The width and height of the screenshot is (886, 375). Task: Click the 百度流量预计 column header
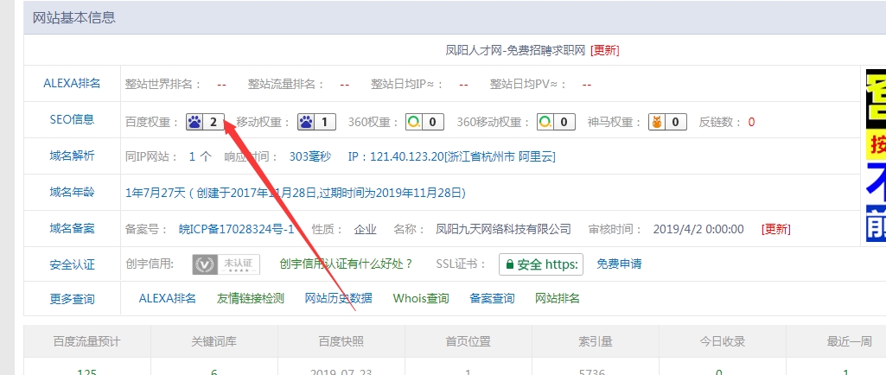tap(87, 341)
